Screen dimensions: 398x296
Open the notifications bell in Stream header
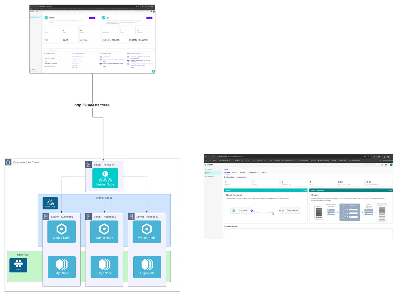382,165
